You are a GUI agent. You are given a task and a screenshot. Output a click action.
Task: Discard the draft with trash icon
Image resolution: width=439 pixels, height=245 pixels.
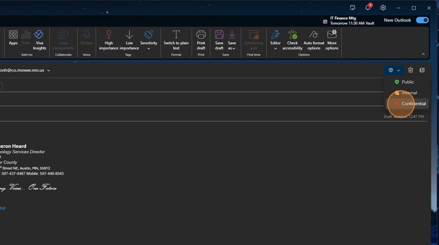410,70
